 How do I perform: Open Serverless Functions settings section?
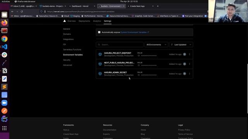pos(72,49)
